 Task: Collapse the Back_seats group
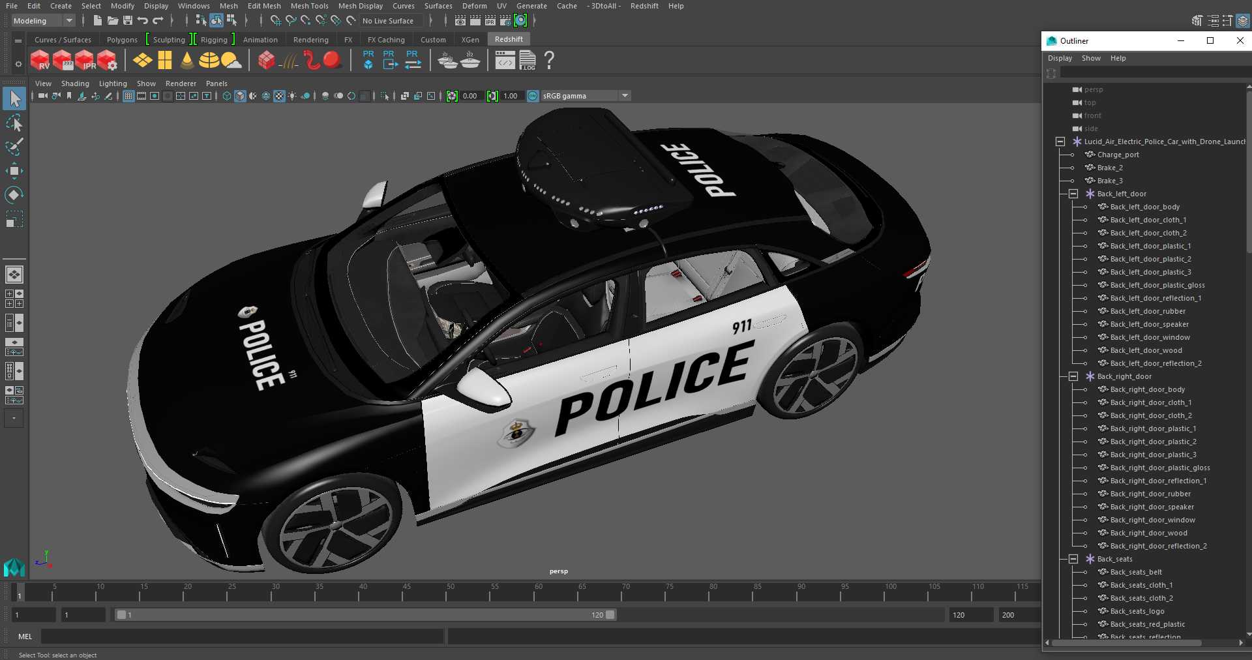[x=1073, y=559]
